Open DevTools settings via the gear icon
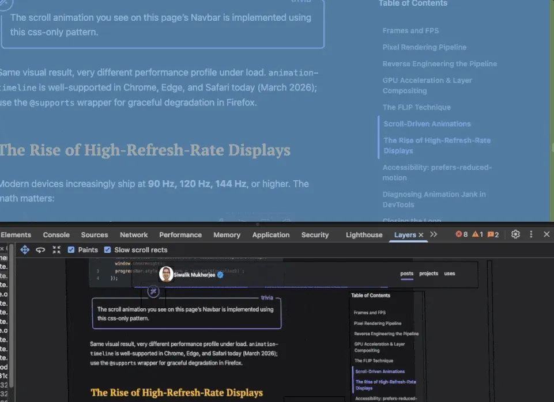This screenshot has width=554, height=402. tap(515, 234)
